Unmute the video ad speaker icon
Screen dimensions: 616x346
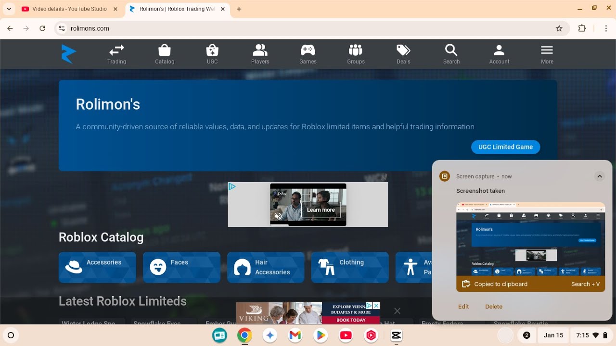pos(278,217)
